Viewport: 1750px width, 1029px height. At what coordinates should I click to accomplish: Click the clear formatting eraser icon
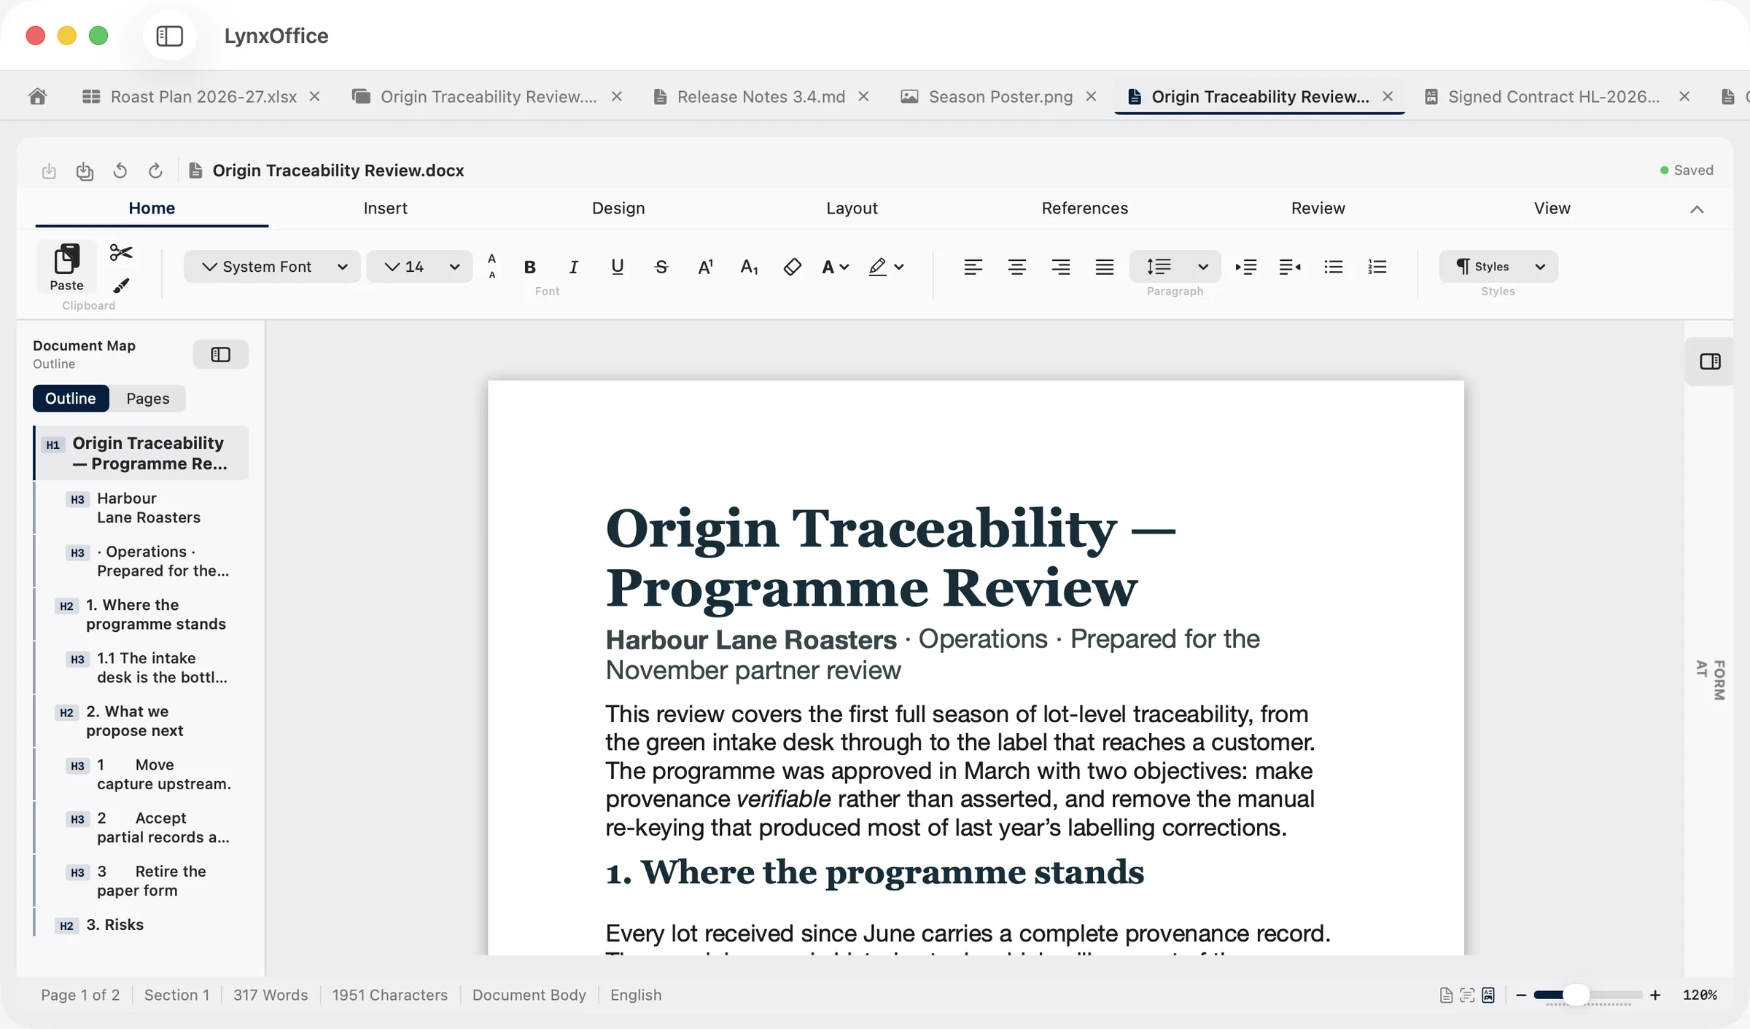point(793,267)
